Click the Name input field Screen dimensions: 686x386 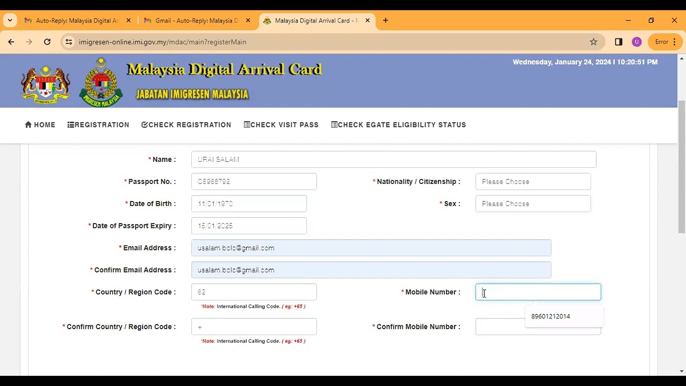click(x=393, y=159)
